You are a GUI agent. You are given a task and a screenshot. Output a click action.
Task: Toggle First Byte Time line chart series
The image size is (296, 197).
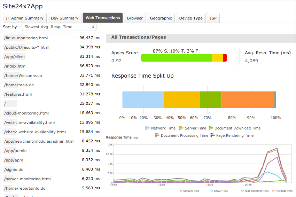282,191
